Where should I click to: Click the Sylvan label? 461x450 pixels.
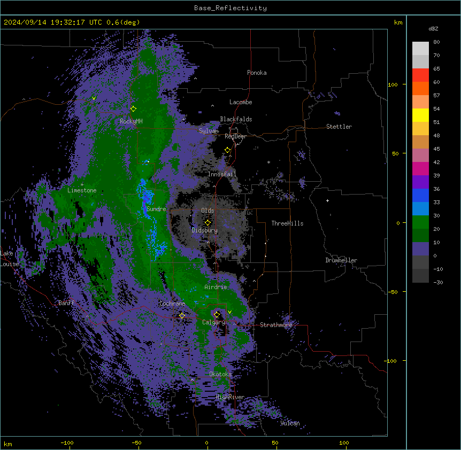[209, 131]
